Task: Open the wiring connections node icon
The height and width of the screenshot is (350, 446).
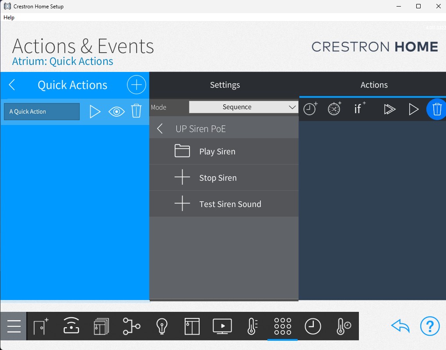Action: pos(131,326)
